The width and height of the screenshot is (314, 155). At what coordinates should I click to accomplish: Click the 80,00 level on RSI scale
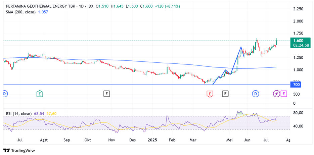point(298,113)
